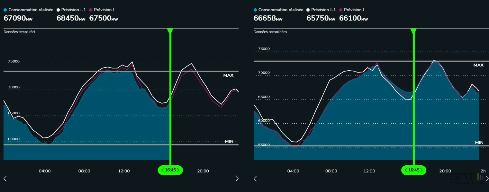Step back time with the 16:45 left chevron, consolidated chart

(x=405, y=170)
